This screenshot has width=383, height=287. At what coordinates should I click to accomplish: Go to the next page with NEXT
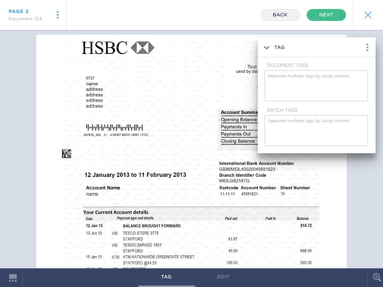(326, 15)
